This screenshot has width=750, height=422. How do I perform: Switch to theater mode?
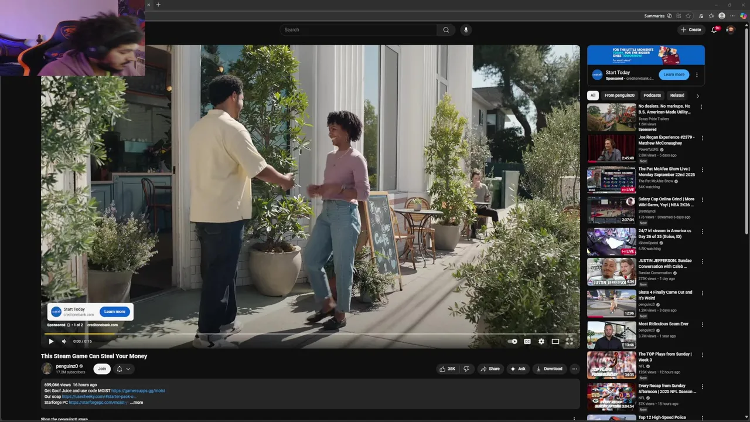[555, 341]
